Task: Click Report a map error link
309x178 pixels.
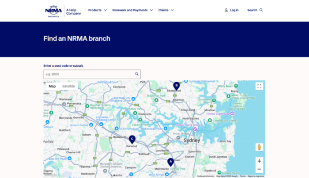Action: (x=256, y=176)
